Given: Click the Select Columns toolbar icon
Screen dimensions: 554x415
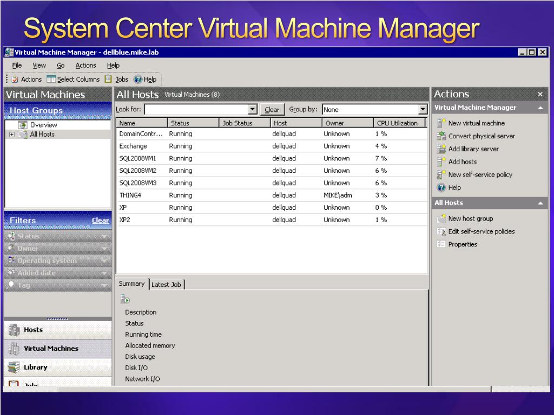Looking at the screenshot, I should 51,79.
